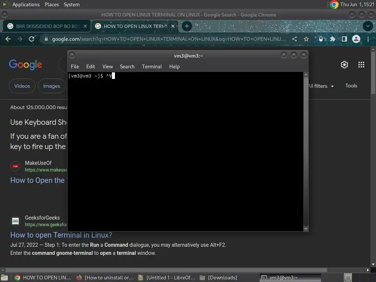Switch to Downloads folder taskbar window
Image resolution: width=376 pixels, height=282 pixels.
[218, 278]
